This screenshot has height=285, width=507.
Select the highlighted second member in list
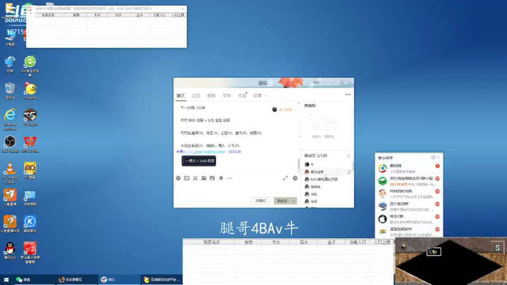(327, 172)
